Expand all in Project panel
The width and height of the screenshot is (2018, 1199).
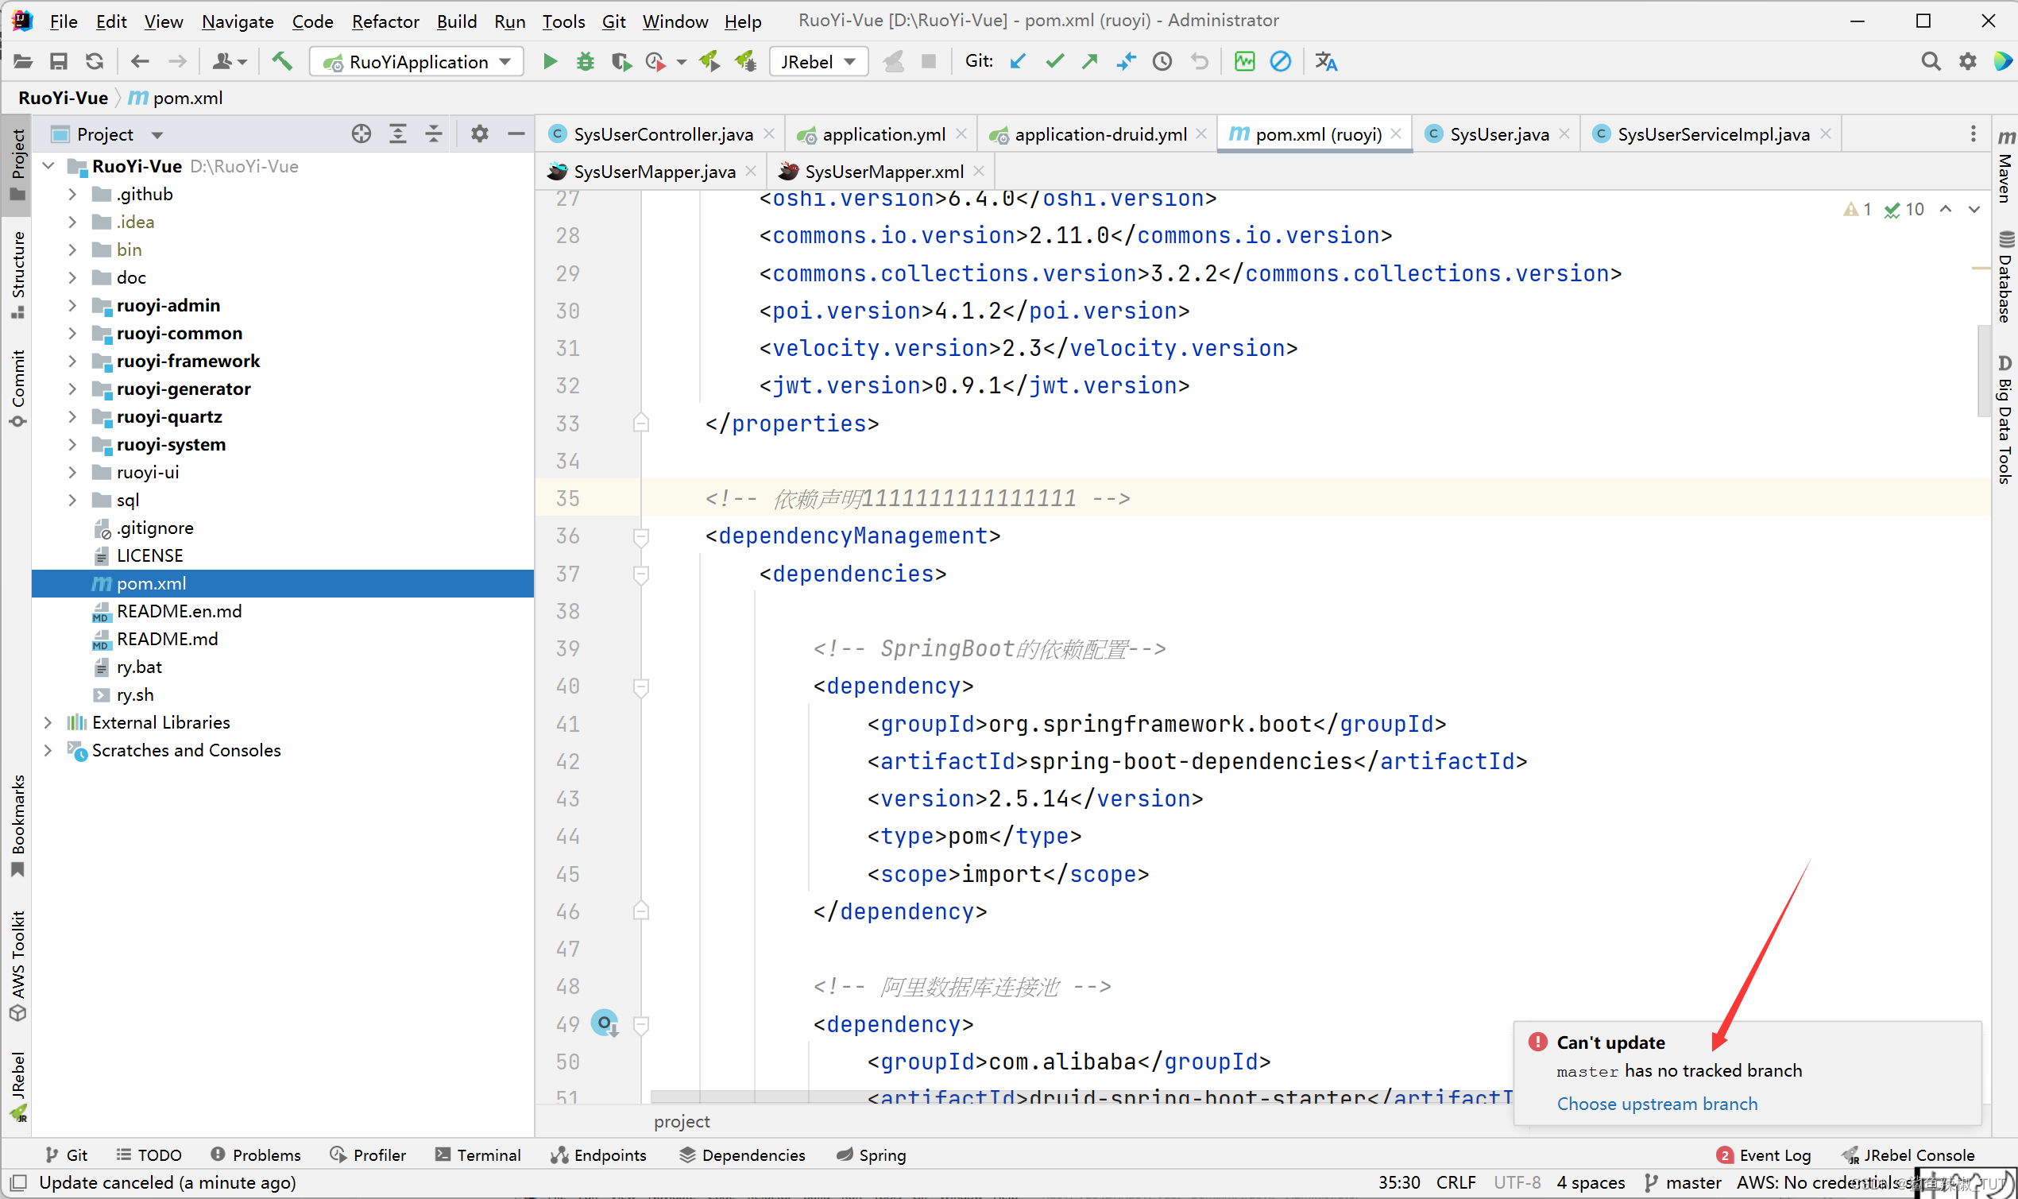click(x=397, y=134)
